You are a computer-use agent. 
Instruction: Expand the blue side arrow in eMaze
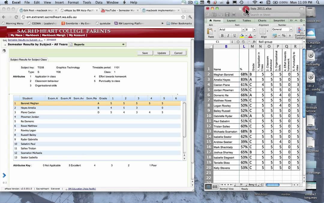[4, 175]
